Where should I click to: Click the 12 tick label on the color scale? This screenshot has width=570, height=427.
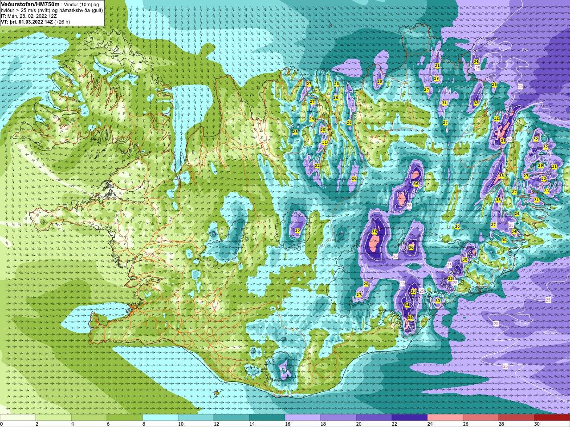tap(216, 424)
